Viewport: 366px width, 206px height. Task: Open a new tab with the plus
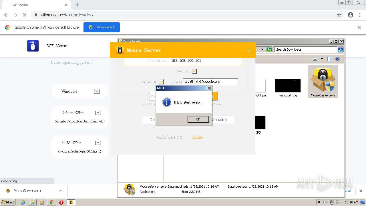[x=77, y=5]
